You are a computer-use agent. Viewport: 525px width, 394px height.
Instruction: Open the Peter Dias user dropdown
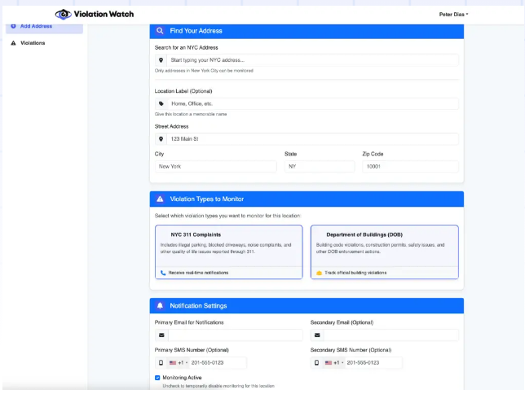tap(453, 14)
